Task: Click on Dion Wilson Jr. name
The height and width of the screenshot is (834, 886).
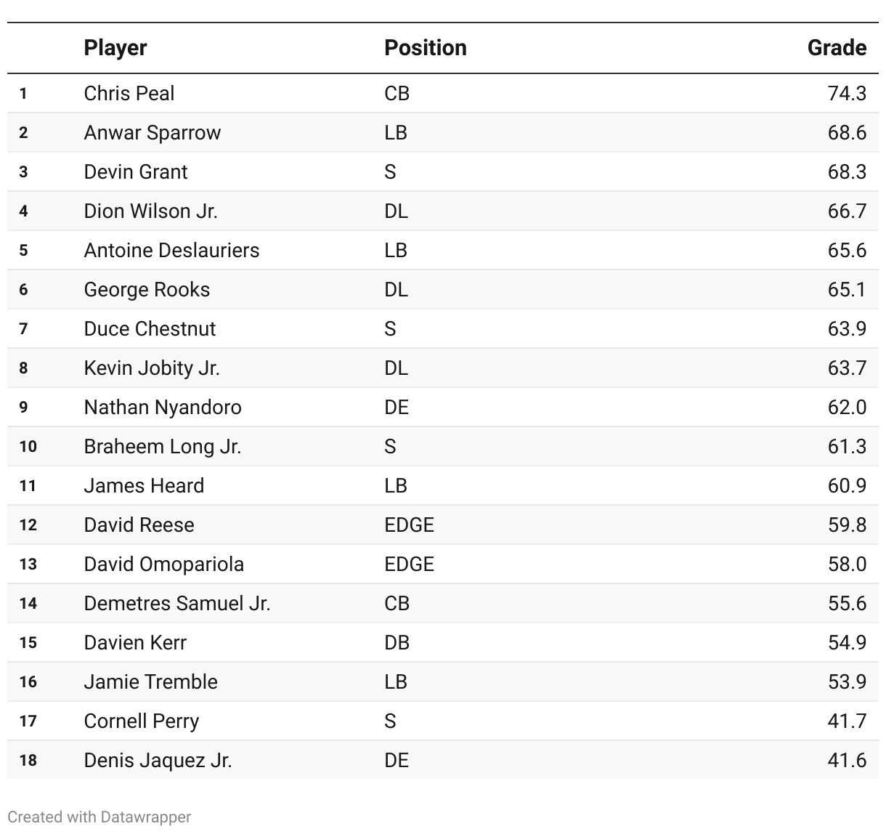Action: pyautogui.click(x=150, y=211)
